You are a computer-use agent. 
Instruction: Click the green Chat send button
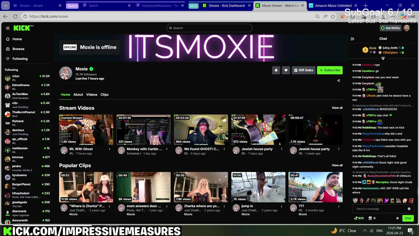click(408, 218)
